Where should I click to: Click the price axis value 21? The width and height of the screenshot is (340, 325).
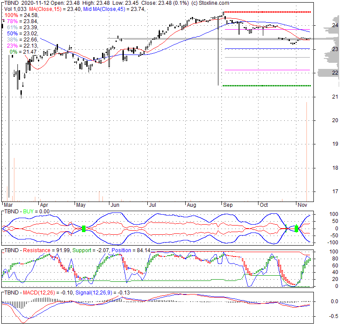pos(335,97)
